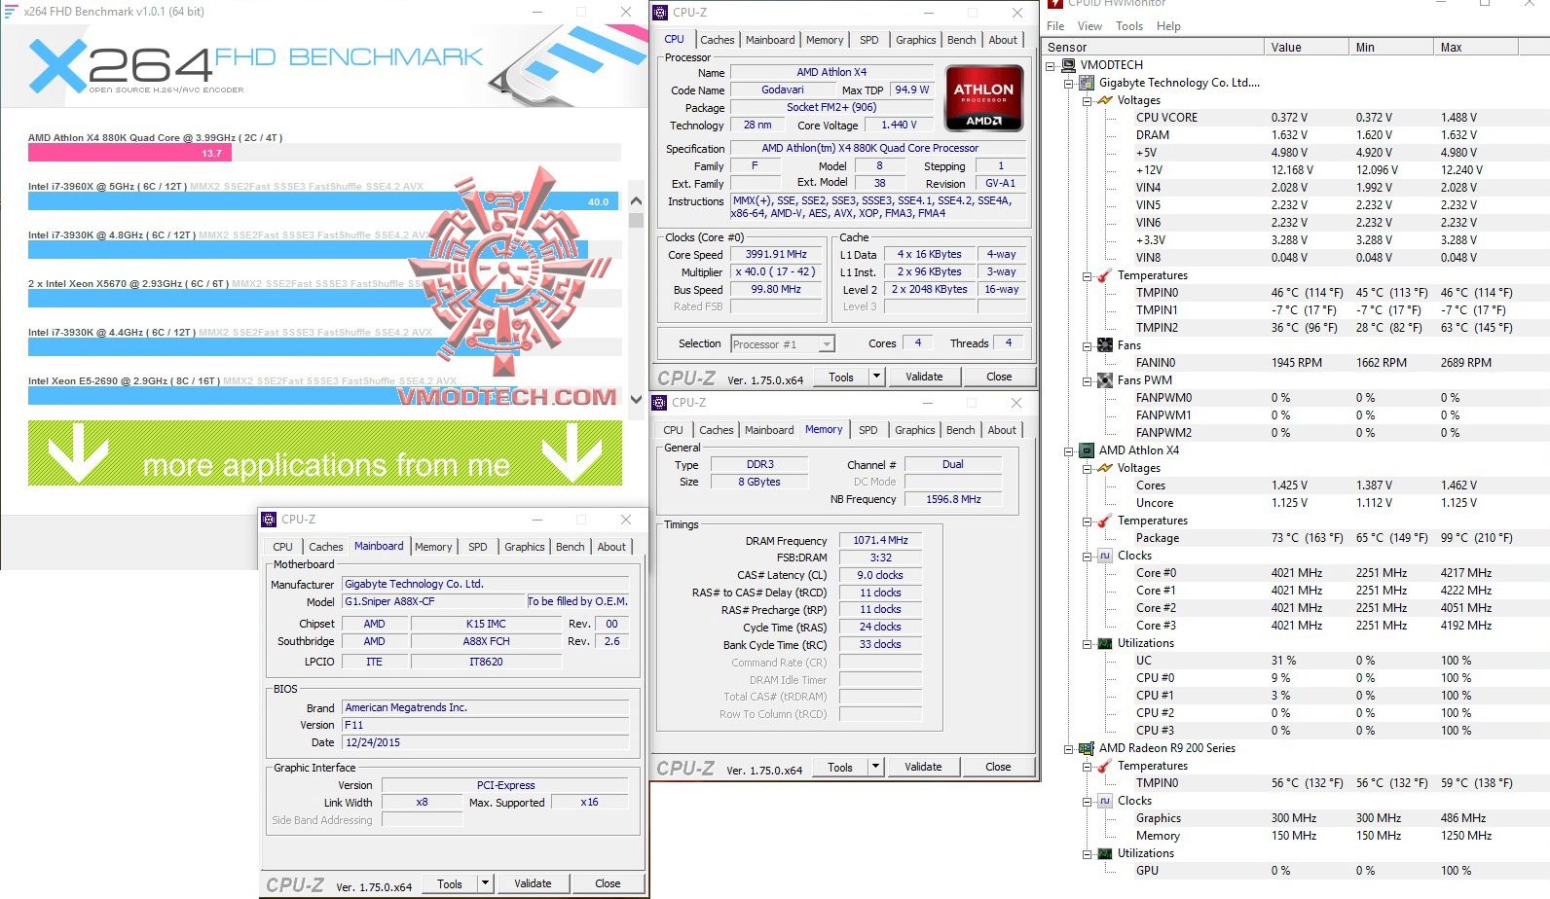Click the Tools button in CPU-Z Memory window
The width and height of the screenshot is (1550, 899).
pos(840,767)
